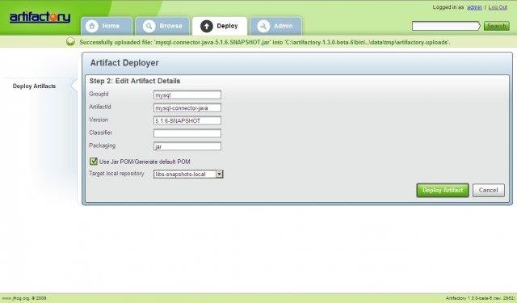Click the house icon on Home tab

(91, 26)
